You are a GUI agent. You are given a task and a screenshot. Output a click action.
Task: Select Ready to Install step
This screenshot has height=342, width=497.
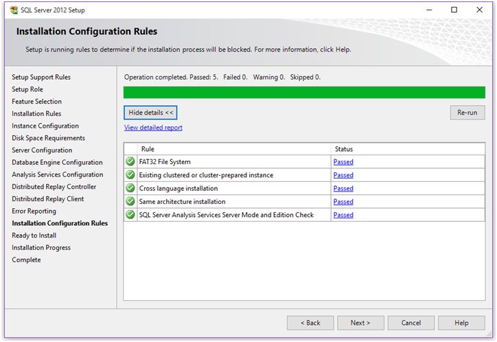tap(34, 235)
